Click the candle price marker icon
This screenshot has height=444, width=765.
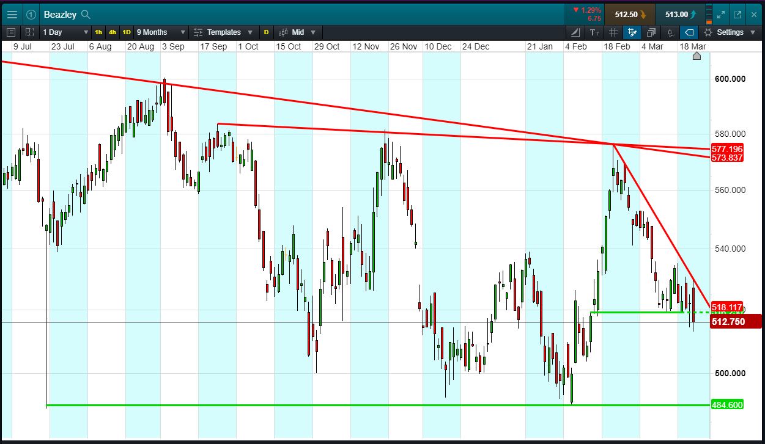pyautogui.click(x=670, y=32)
